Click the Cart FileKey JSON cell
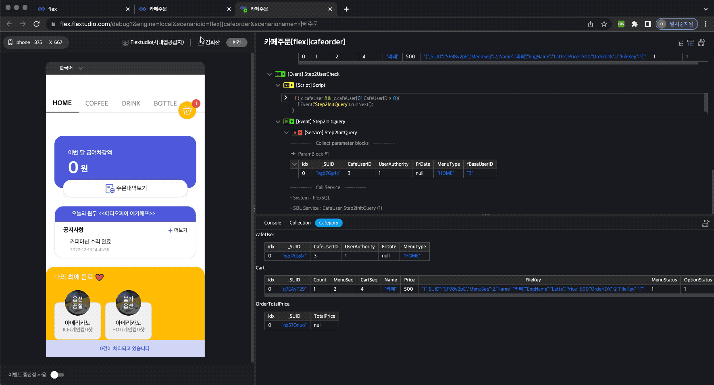 tap(533, 289)
